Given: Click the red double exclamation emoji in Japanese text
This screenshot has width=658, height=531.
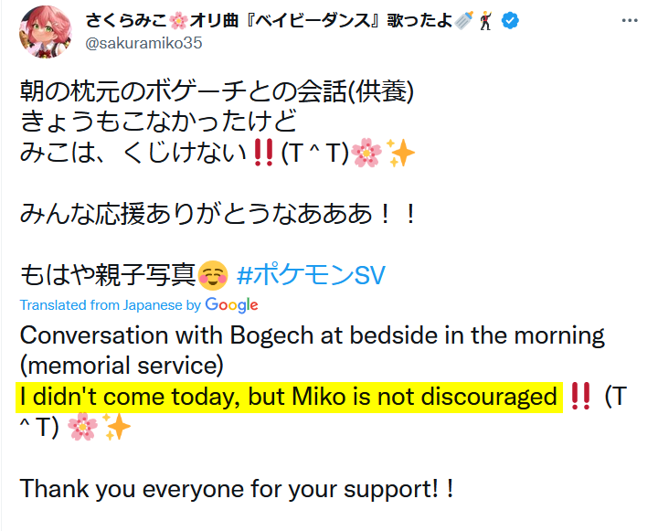Looking at the screenshot, I should tap(264, 153).
